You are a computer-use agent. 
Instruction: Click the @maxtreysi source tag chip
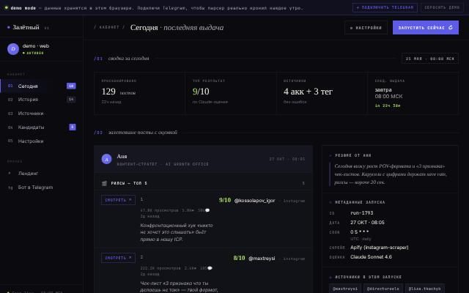tap(345, 289)
